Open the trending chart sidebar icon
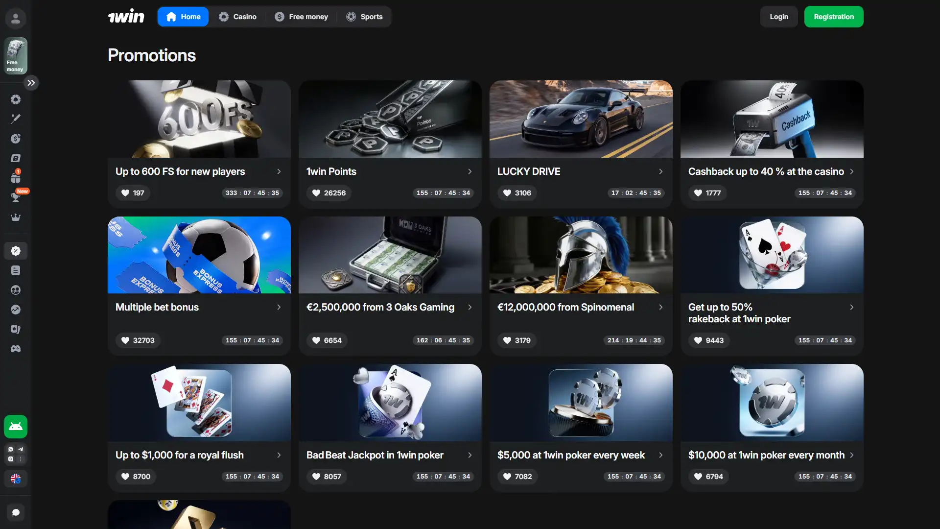The height and width of the screenshot is (529, 940). coord(16,310)
